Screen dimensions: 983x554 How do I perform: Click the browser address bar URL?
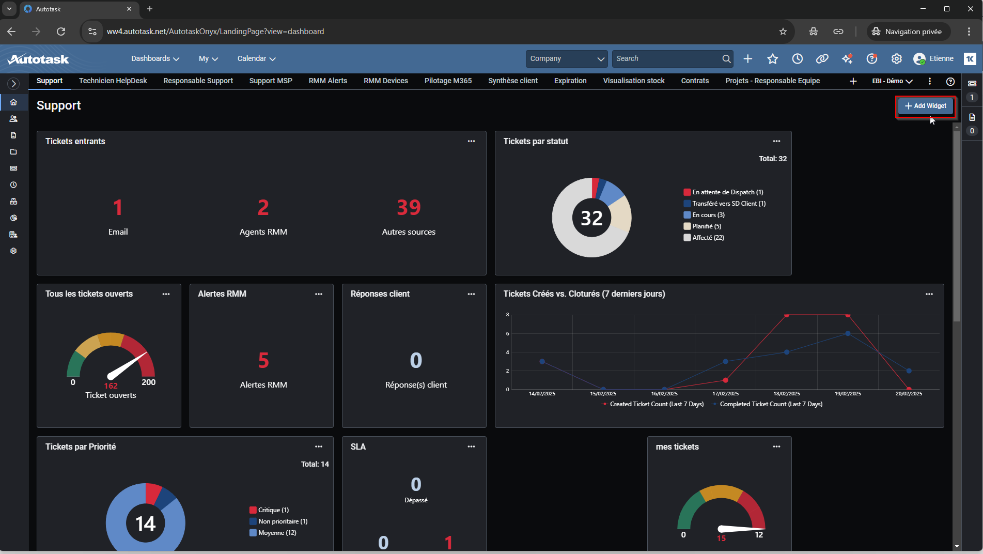(x=215, y=32)
